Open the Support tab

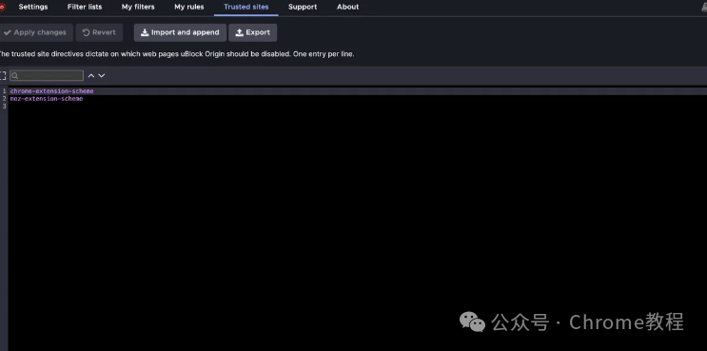point(303,7)
